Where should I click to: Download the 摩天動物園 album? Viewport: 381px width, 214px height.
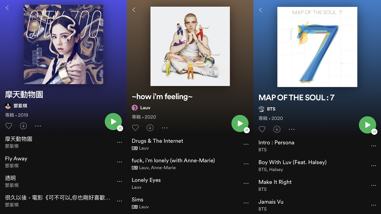click(x=23, y=126)
